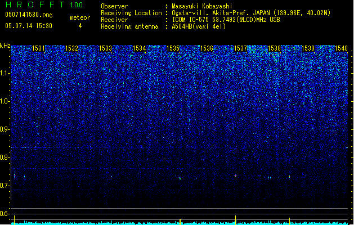Click the red meteor echo at 1537
Viewport: 354px width, 225px height.
(235, 175)
